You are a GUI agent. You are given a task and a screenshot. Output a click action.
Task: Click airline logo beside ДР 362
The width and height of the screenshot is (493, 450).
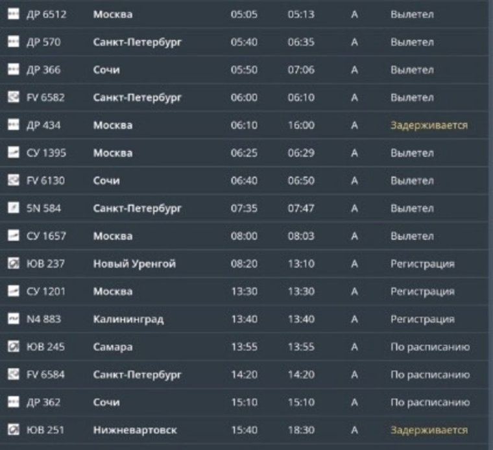point(13,402)
